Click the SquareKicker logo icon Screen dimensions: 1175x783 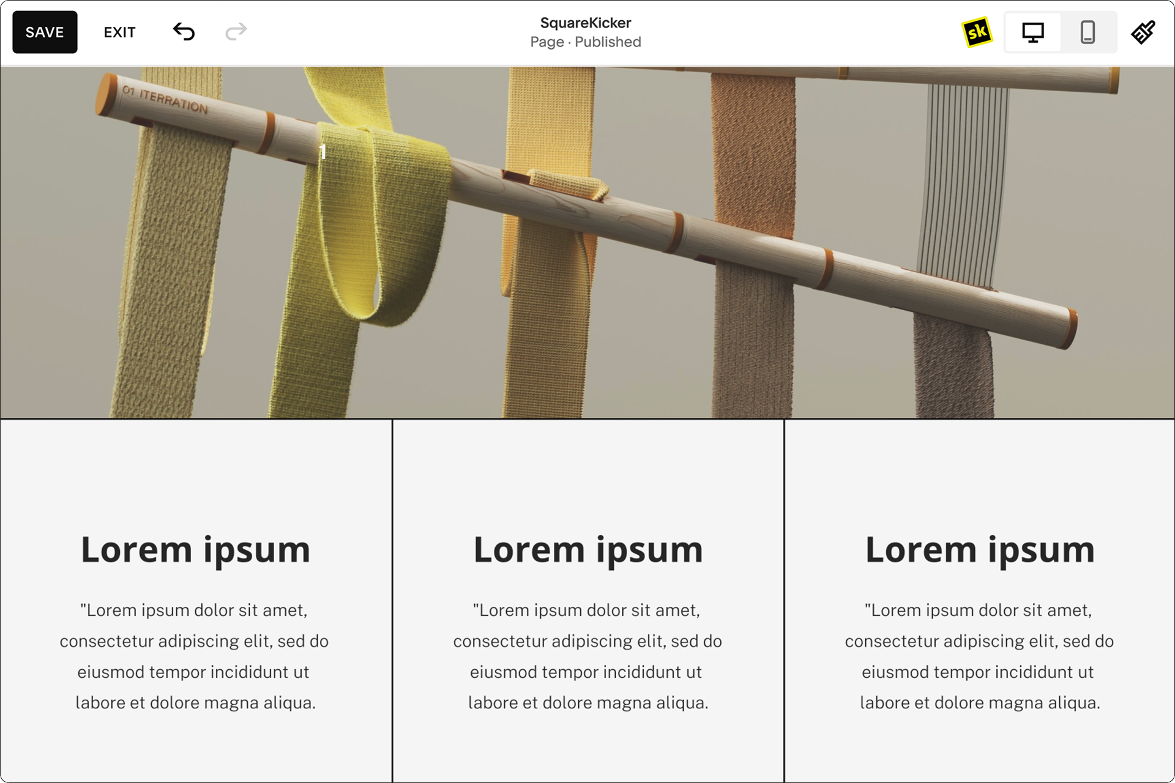click(x=977, y=32)
